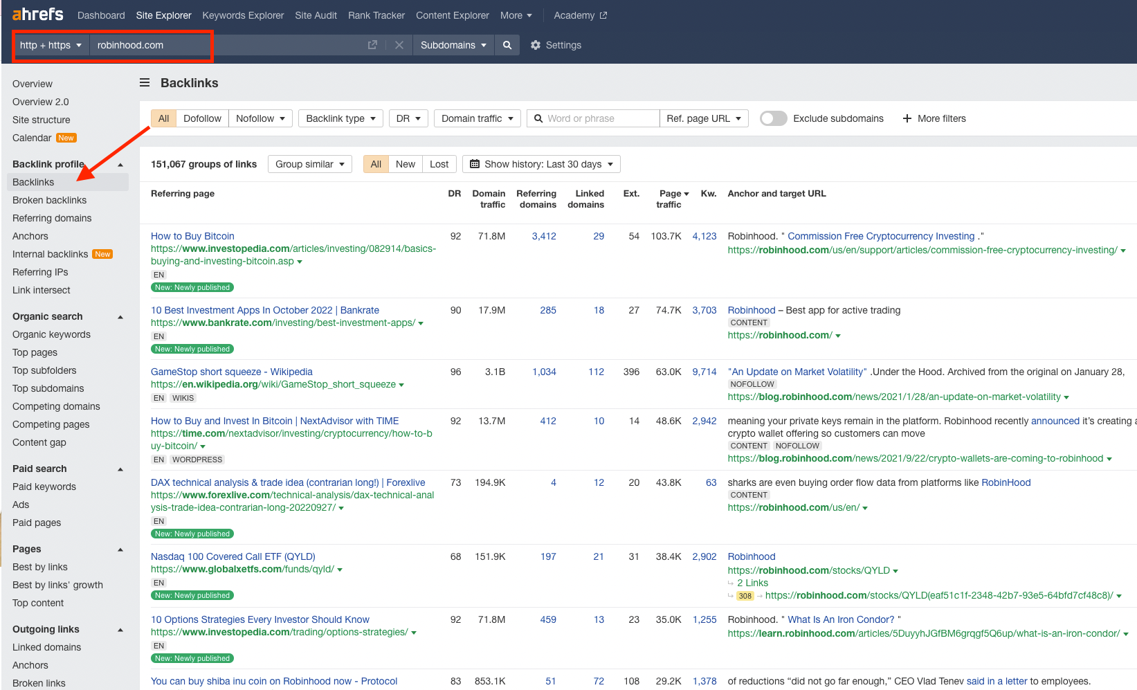Open Keywords Explorer in top menu
This screenshot has width=1137, height=690.
243,15
